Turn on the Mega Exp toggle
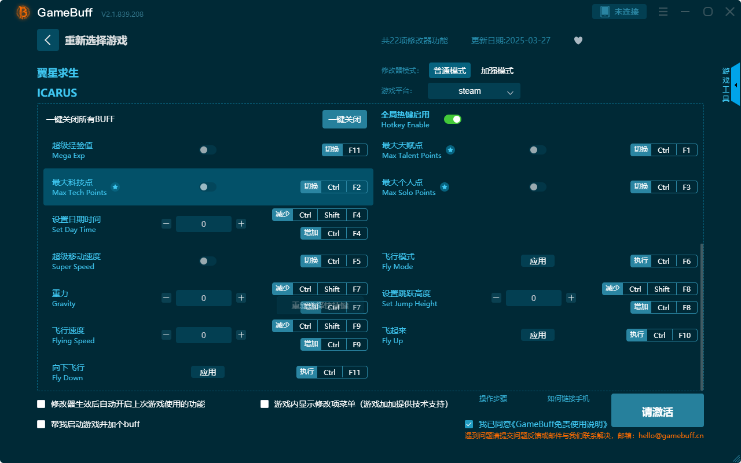 pyautogui.click(x=207, y=149)
